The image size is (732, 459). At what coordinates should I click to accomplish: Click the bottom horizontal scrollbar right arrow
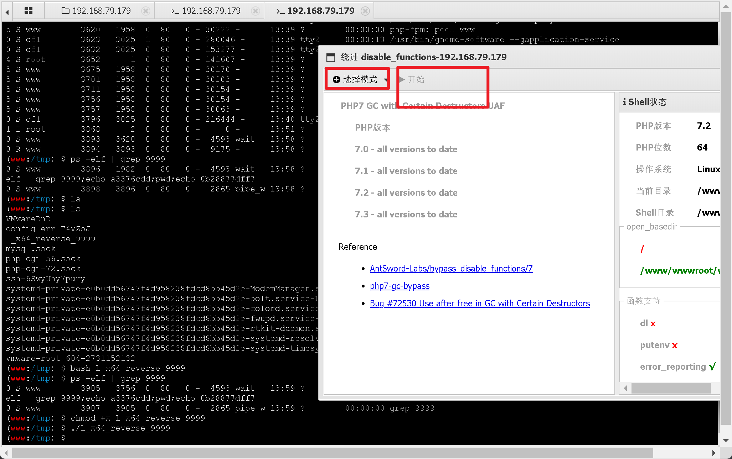[x=713, y=453]
